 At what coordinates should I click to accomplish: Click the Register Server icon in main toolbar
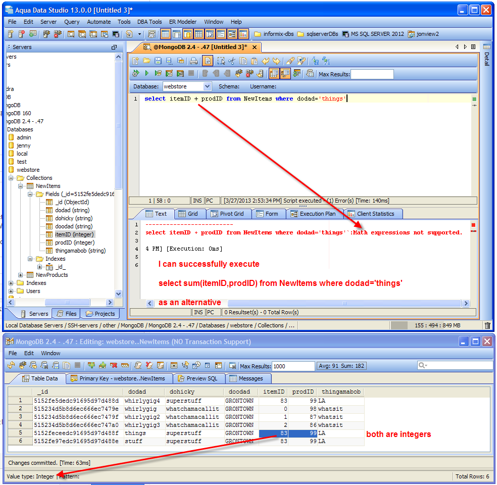pos(11,34)
